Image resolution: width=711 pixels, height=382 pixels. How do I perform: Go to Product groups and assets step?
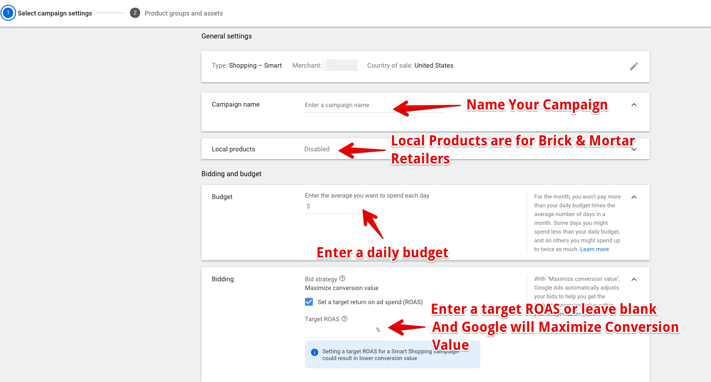pyautogui.click(x=183, y=13)
